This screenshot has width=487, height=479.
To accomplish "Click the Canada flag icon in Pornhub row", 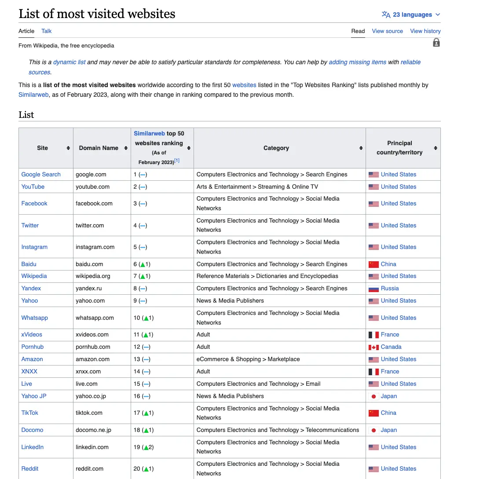I will (373, 347).
